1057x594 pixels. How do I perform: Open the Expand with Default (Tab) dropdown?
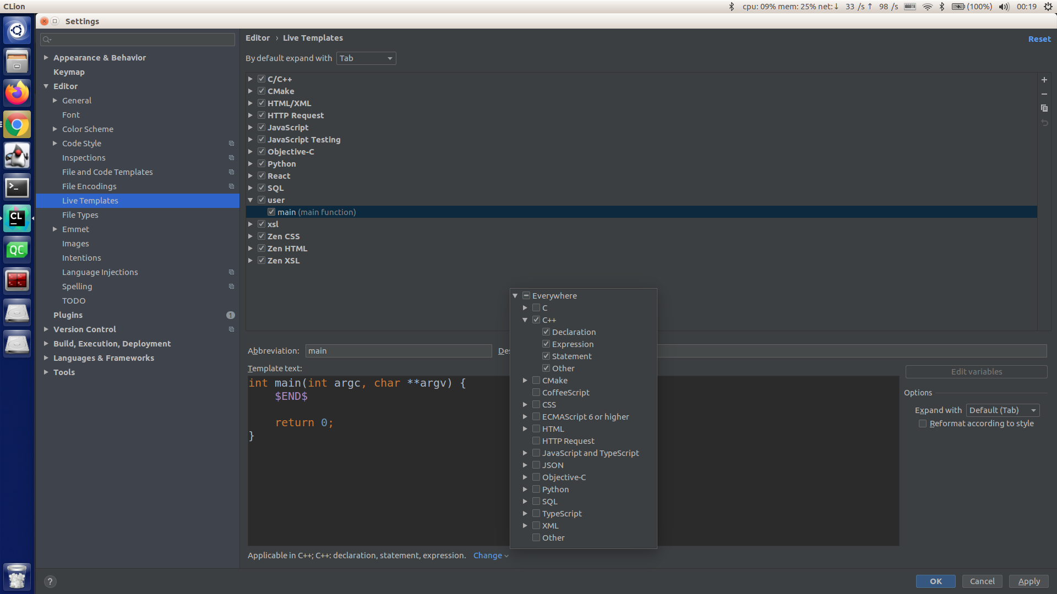[1002, 410]
